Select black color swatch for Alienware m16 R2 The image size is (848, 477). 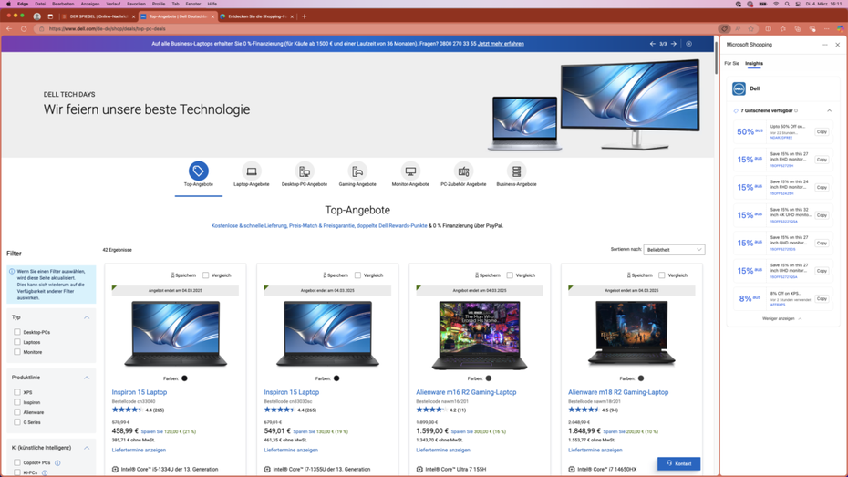[x=489, y=378]
